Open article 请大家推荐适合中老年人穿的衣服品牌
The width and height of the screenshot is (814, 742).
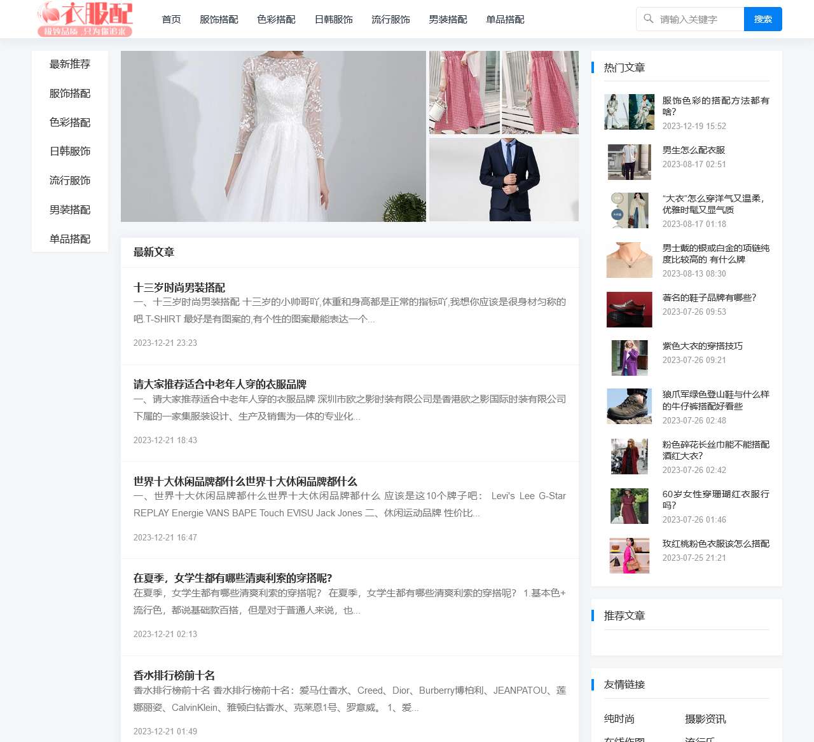point(220,385)
